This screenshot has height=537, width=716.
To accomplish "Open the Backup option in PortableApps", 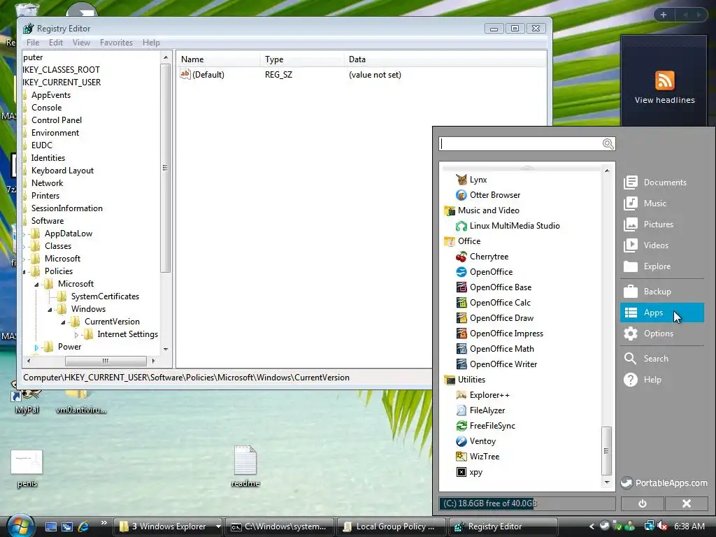I will [647, 292].
